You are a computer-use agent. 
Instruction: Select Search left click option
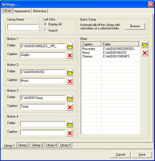pyautogui.click(x=51, y=31)
